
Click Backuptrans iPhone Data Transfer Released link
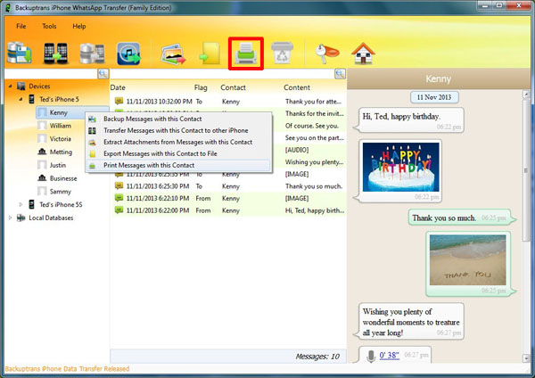[67, 369]
